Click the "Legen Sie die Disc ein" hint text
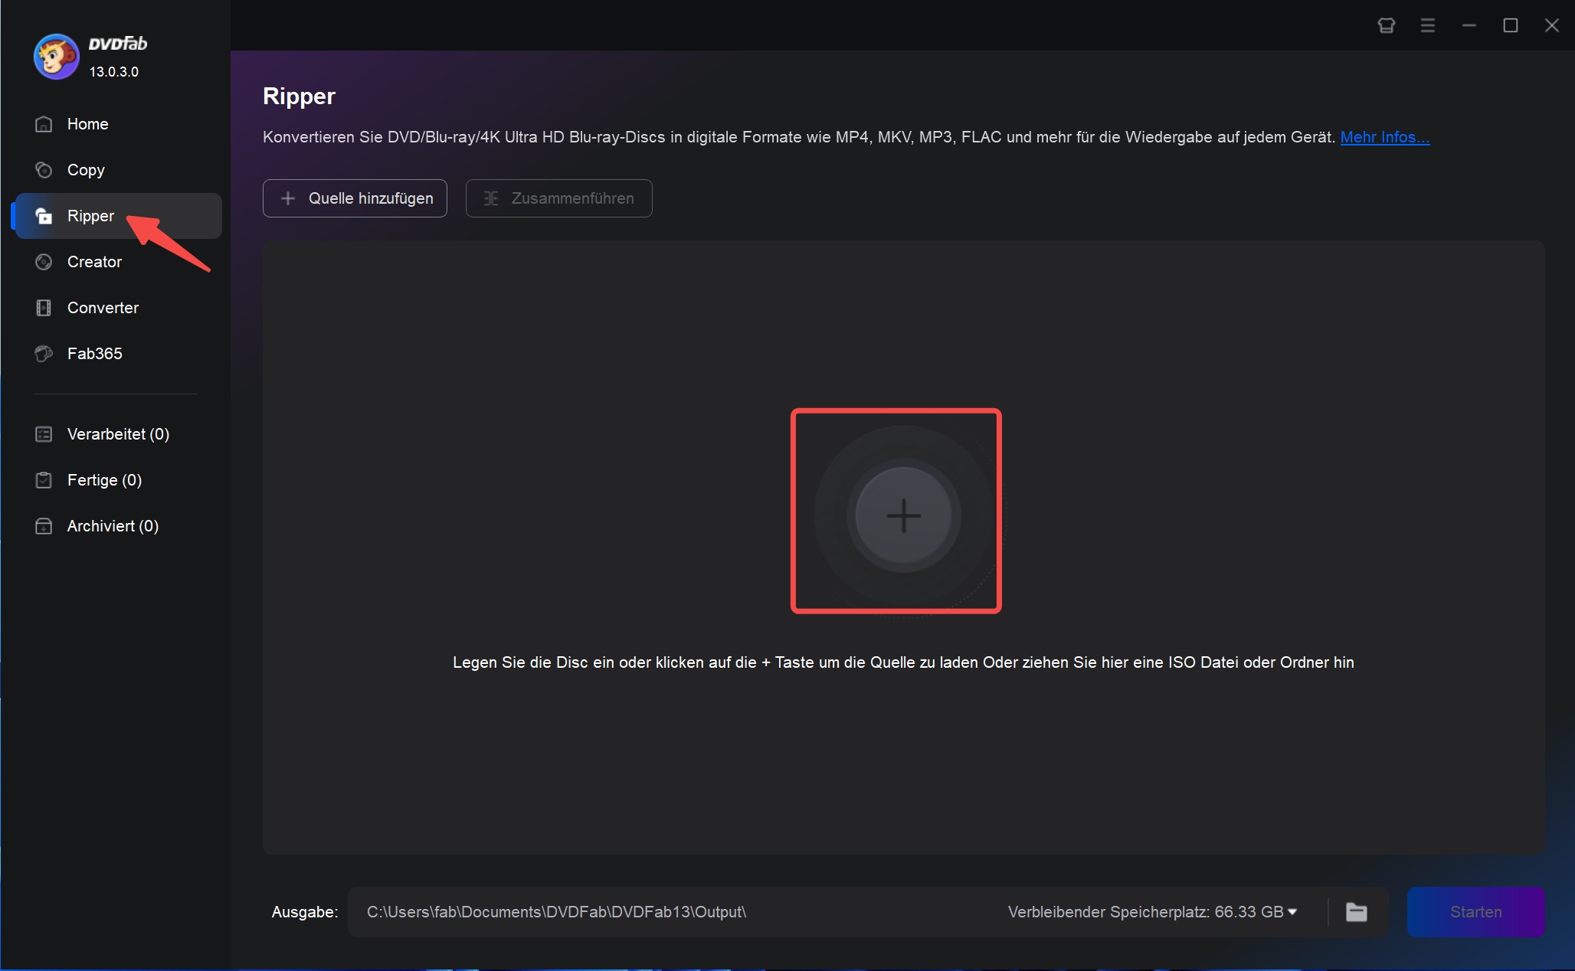Screen dimensions: 1575x971 (x=903, y=662)
